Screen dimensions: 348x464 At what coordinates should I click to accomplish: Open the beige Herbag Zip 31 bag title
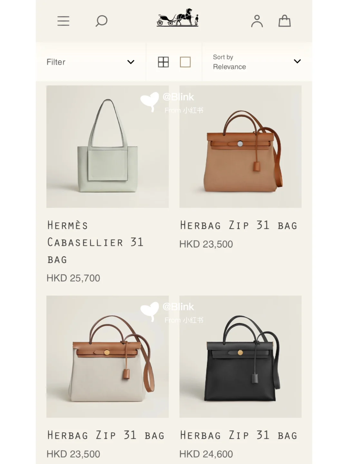pyautogui.click(x=106, y=435)
